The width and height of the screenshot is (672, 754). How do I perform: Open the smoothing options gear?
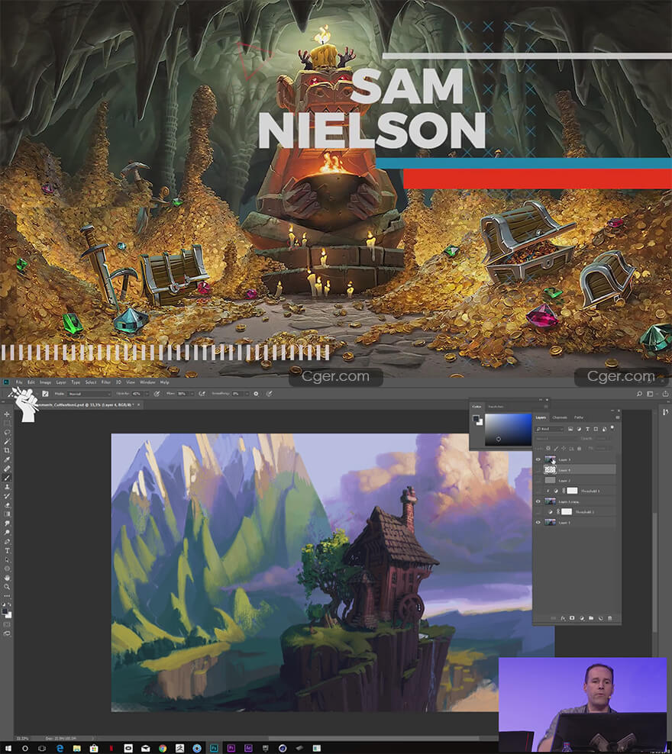256,394
